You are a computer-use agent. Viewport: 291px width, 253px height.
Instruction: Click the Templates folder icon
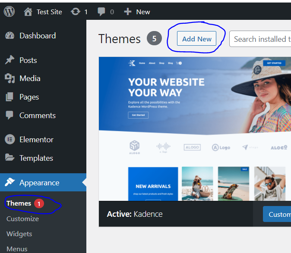[9, 157]
